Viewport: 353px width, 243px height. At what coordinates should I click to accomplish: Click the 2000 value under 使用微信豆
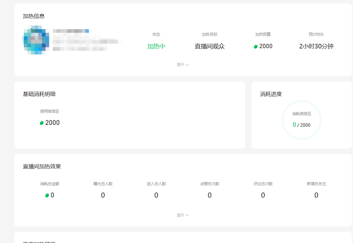pyautogui.click(x=52, y=123)
